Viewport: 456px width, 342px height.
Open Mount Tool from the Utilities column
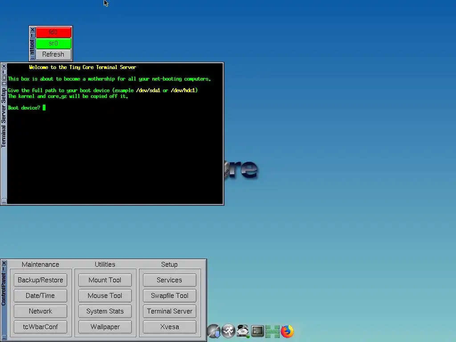click(105, 280)
